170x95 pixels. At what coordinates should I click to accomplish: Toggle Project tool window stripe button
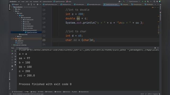tap(10, 7)
